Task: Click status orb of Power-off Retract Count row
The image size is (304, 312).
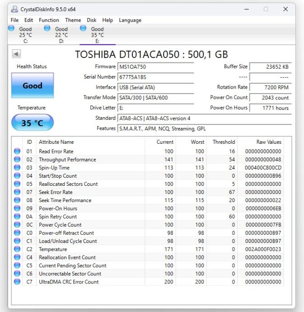Action: 17,233
